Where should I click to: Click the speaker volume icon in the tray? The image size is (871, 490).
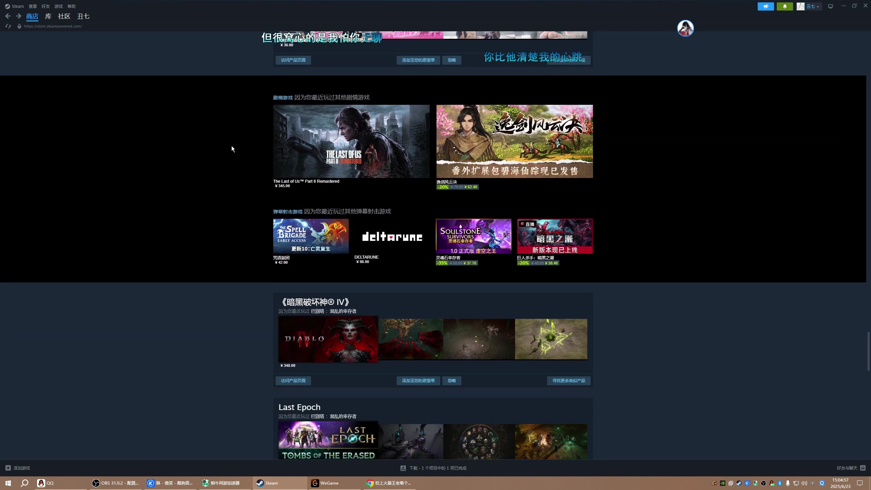point(804,483)
